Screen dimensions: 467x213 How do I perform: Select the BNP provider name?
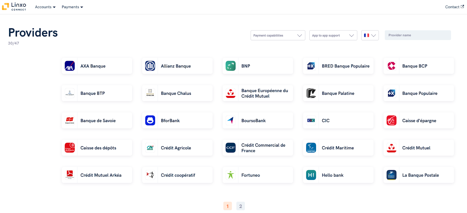click(246, 66)
